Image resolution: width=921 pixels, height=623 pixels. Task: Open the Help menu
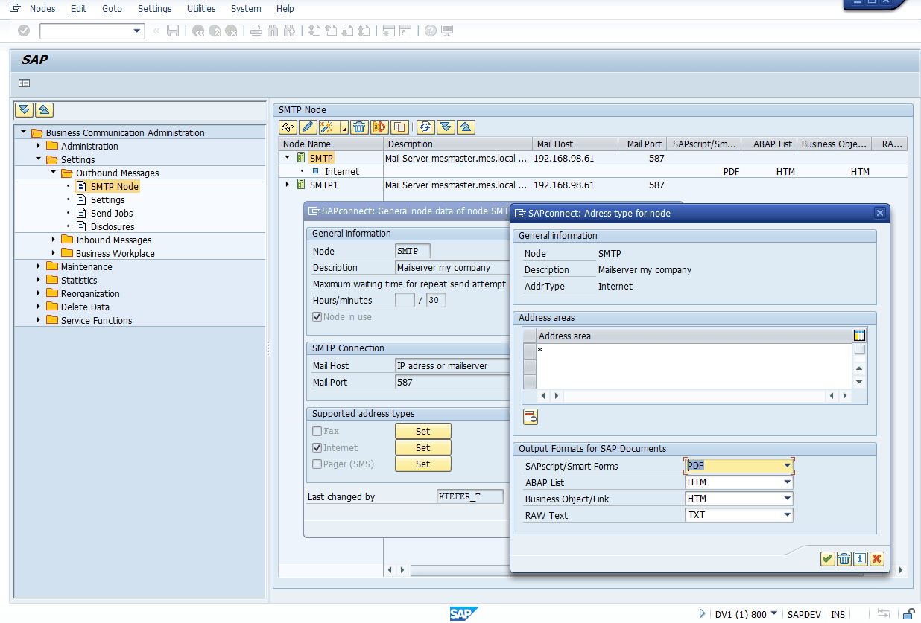[285, 9]
